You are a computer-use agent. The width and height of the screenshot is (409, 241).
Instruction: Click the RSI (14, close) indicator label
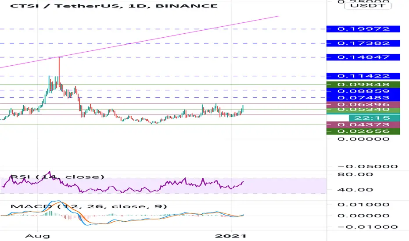point(57,177)
